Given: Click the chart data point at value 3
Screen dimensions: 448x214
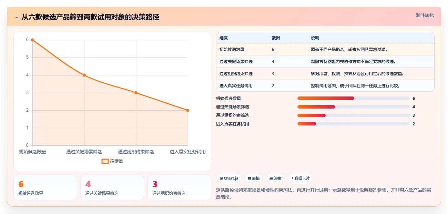Looking at the screenshot, I should point(136,93).
